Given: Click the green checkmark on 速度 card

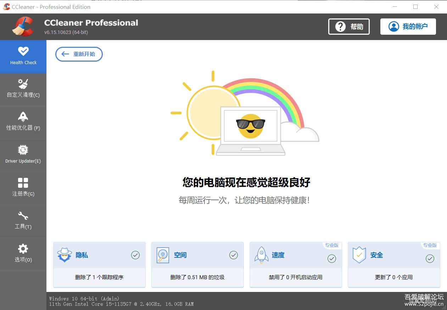Looking at the screenshot, I should coord(331,259).
